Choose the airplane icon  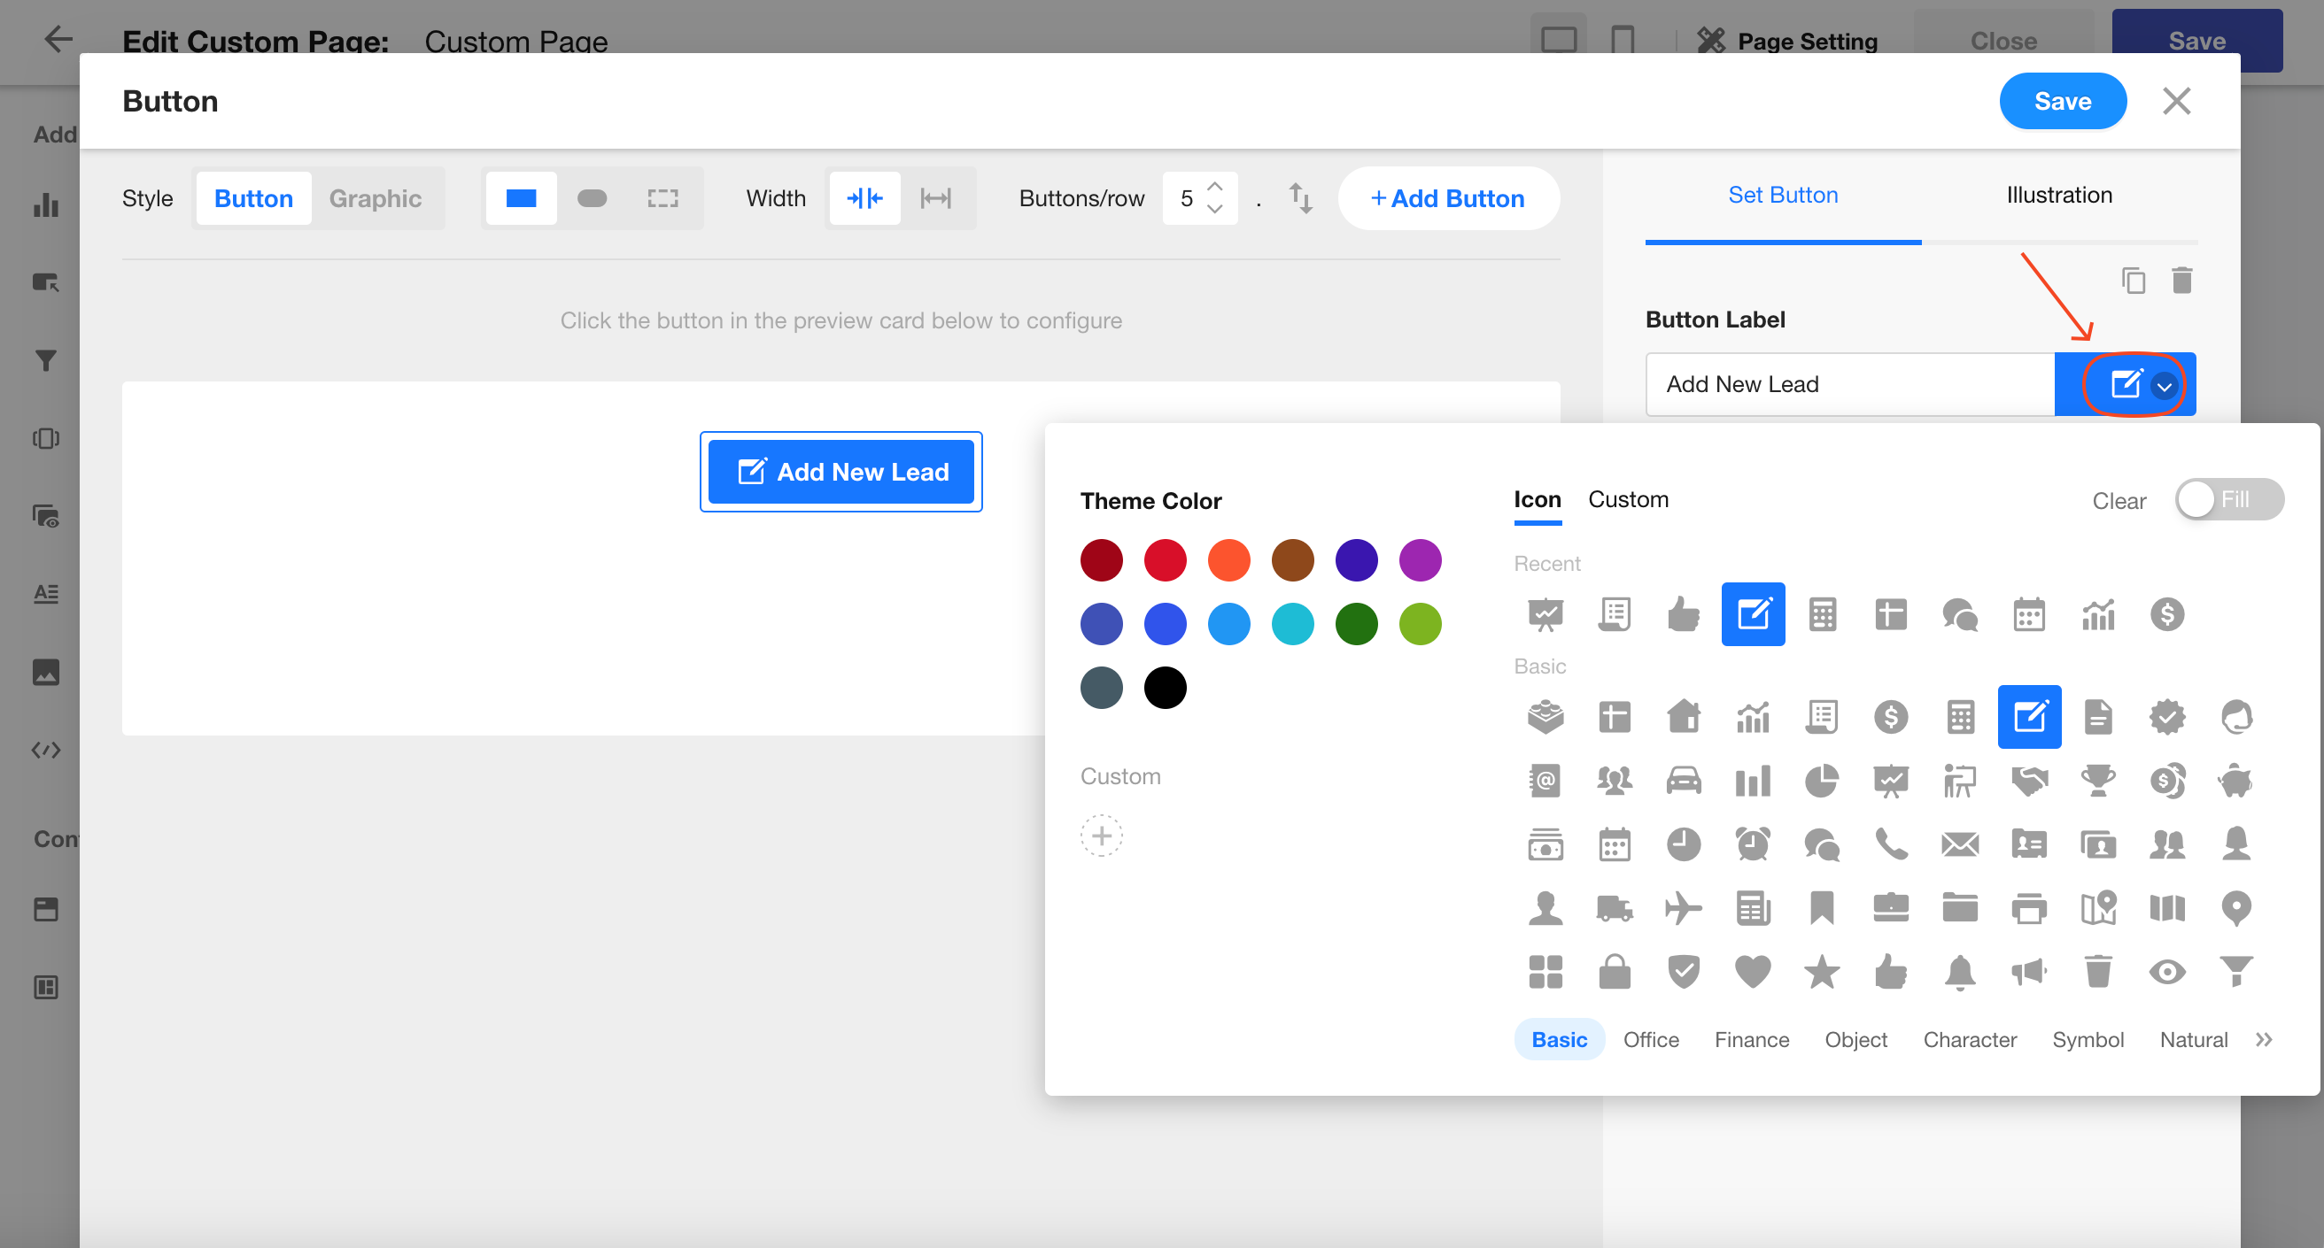1683,907
